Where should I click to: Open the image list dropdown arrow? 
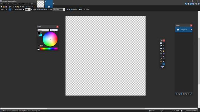(x=54, y=4)
